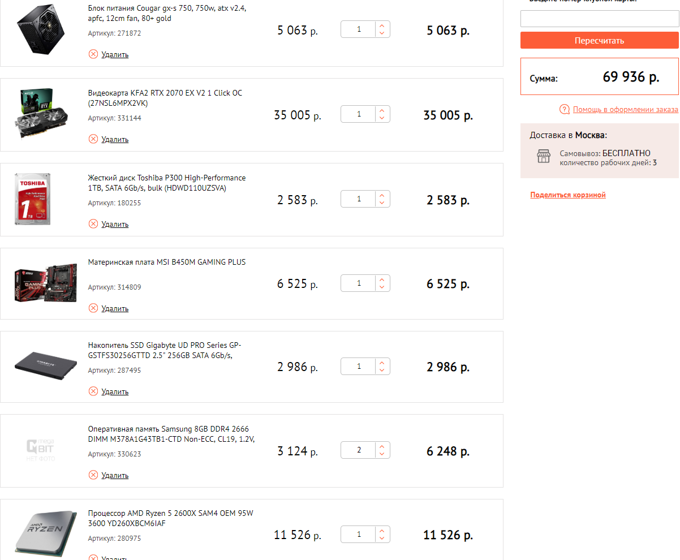Click delete icon for Samsung 8GB memory
The width and height of the screenshot is (680, 560).
pos(93,475)
